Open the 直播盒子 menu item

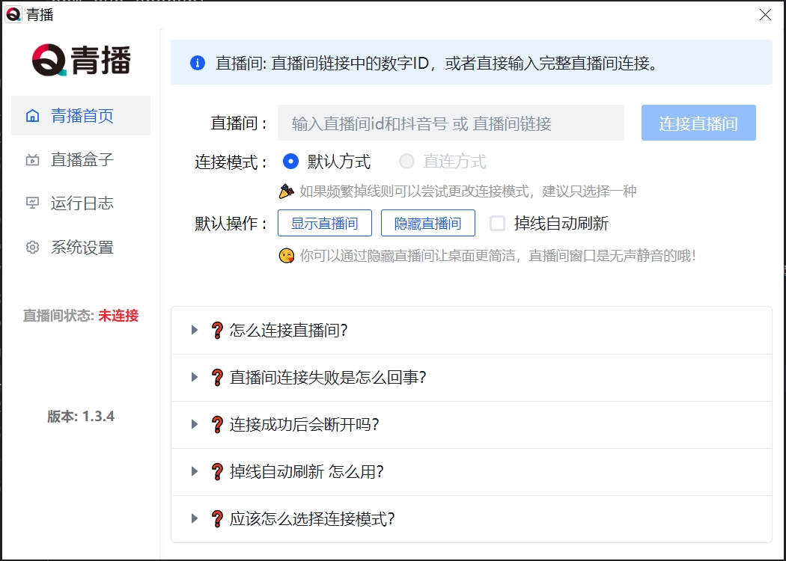tap(81, 160)
